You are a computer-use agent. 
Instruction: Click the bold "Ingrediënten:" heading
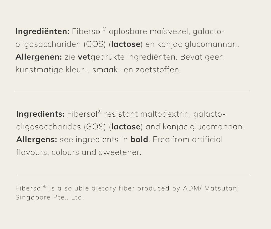pyautogui.click(x=42, y=32)
